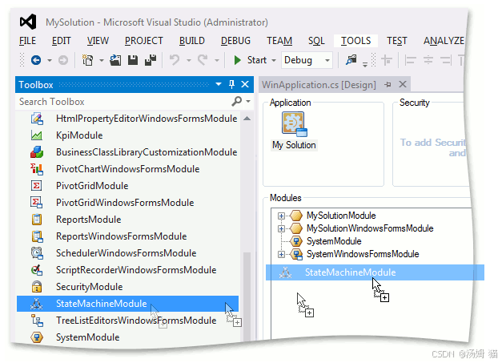Image resolution: width=502 pixels, height=363 pixels.
Task: Open the PROJECT menu
Action: 144,41
